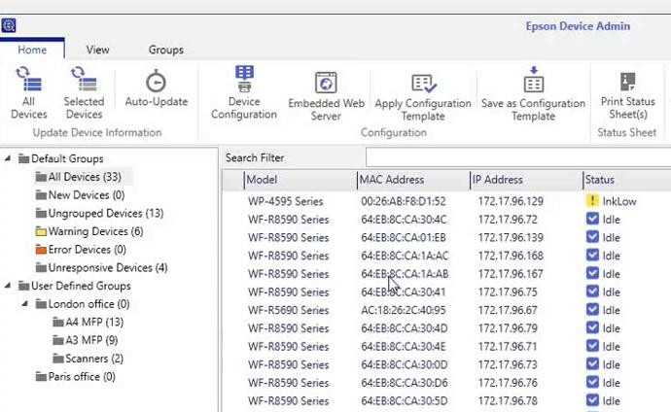The image size is (671, 412).
Task: Click the All Devices update icon
Action: click(x=28, y=80)
